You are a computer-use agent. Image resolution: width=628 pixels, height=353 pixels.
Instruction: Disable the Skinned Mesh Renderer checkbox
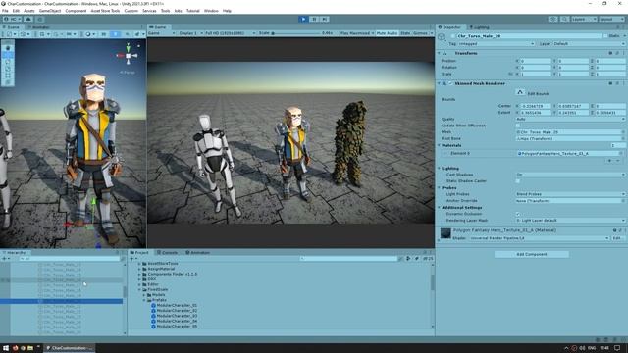450,83
